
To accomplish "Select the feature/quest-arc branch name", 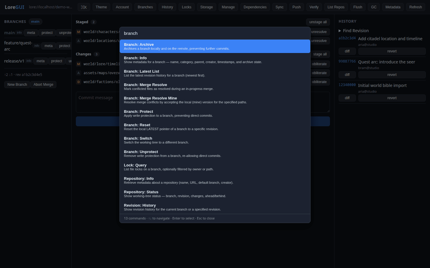I will point(18,46).
